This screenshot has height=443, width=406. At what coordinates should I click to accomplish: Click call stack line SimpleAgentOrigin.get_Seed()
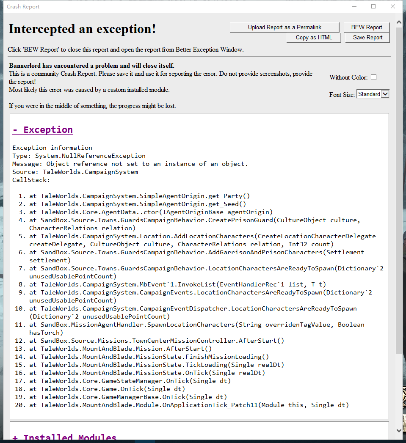click(x=138, y=204)
